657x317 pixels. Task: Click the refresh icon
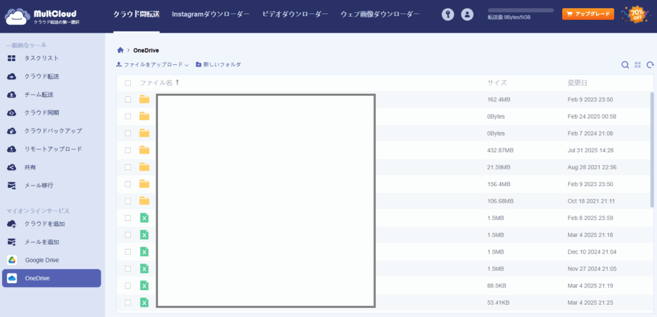[x=650, y=65]
